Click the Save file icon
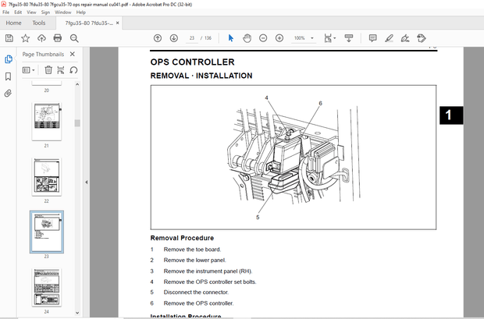 point(9,38)
